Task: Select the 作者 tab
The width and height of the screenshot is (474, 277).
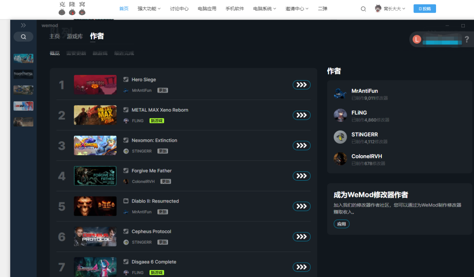Action: click(x=97, y=36)
